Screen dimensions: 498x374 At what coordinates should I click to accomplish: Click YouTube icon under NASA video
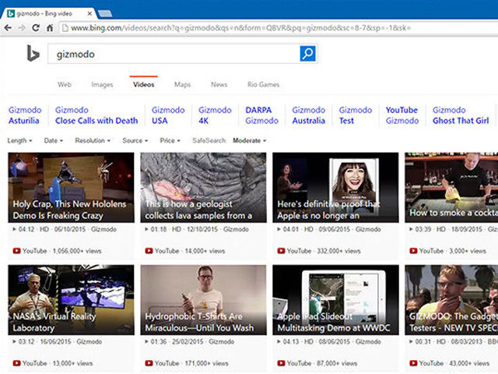pyautogui.click(x=16, y=363)
